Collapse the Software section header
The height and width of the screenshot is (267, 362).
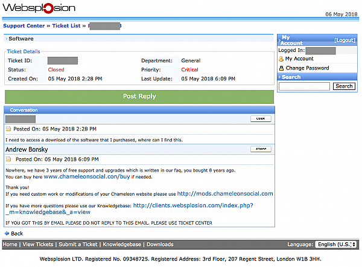[x=21, y=39]
